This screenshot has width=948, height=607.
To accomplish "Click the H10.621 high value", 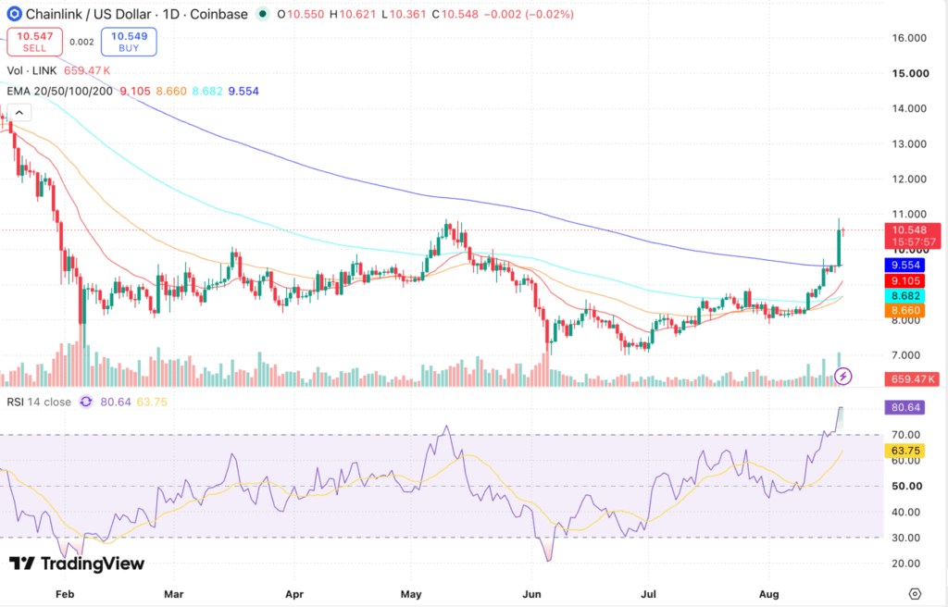I will point(353,13).
